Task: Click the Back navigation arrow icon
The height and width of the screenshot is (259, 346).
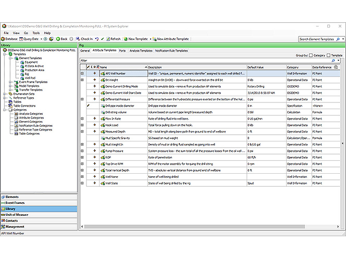Action: (x=58, y=39)
